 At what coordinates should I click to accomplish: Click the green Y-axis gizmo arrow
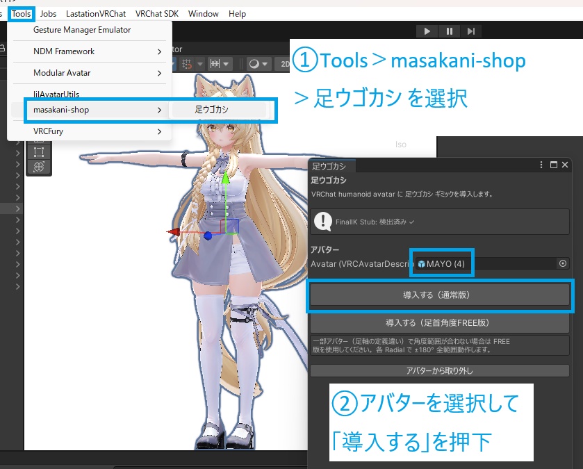tap(225, 178)
